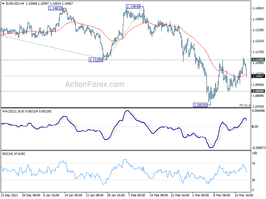This screenshot has width=266, height=199.
Task: Click the 1.07930 price axis value
Action: pyautogui.click(x=258, y=106)
